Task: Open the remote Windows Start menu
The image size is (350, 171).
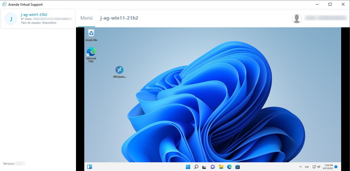Action: 188,167
